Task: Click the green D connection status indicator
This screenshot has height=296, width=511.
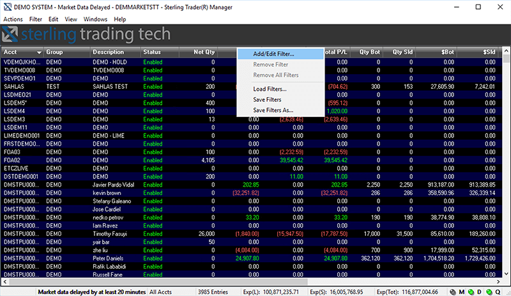Action: 471,292
